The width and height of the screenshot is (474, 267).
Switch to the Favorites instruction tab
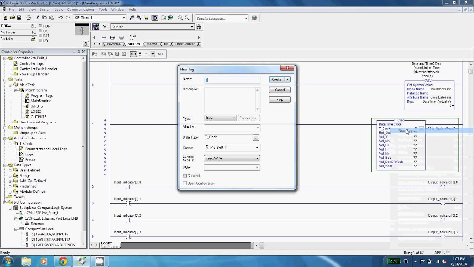pyautogui.click(x=114, y=44)
